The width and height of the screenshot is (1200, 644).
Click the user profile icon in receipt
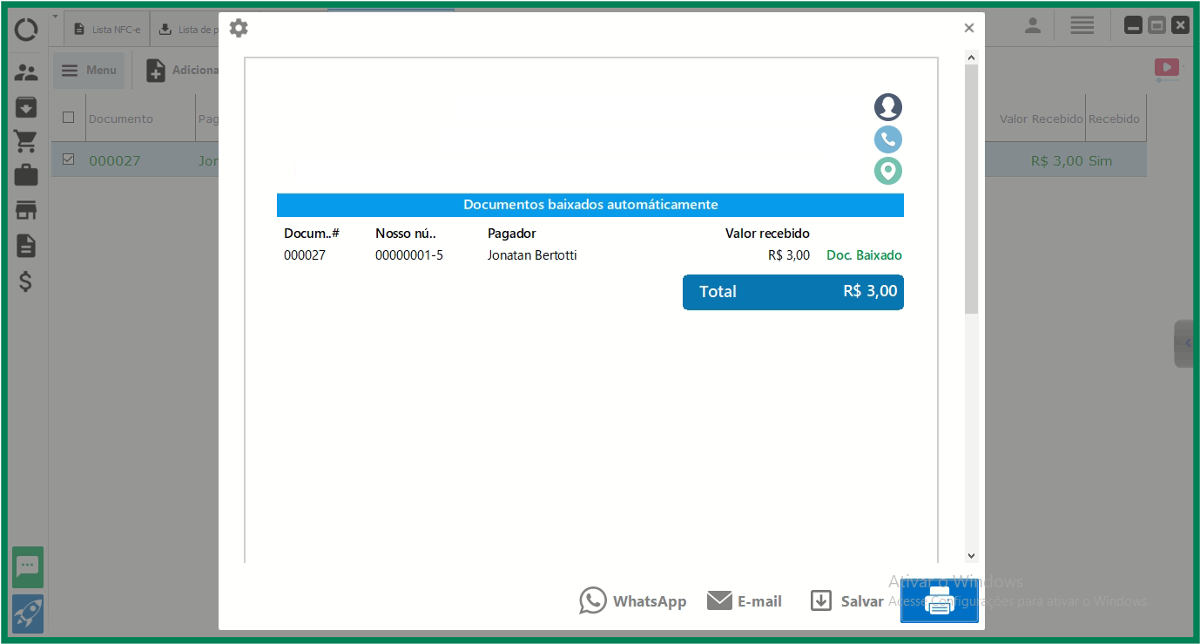[x=887, y=107]
